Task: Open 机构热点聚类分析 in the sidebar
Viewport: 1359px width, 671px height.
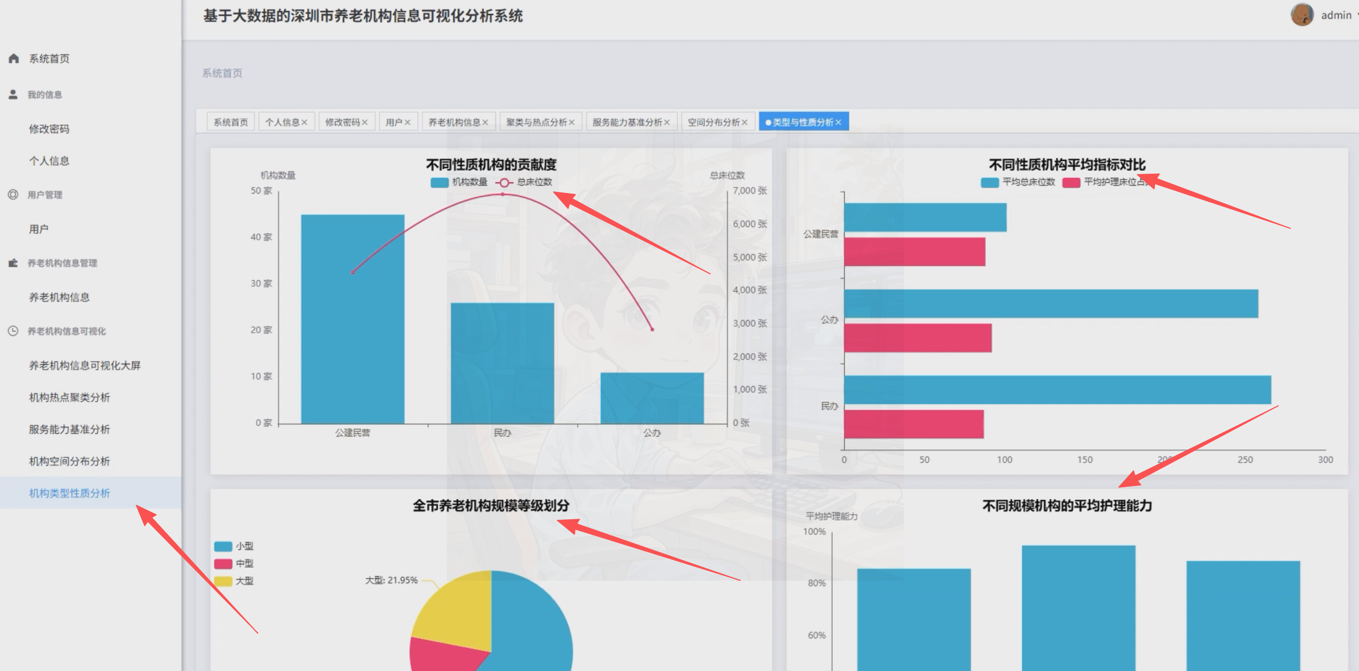Action: point(69,397)
